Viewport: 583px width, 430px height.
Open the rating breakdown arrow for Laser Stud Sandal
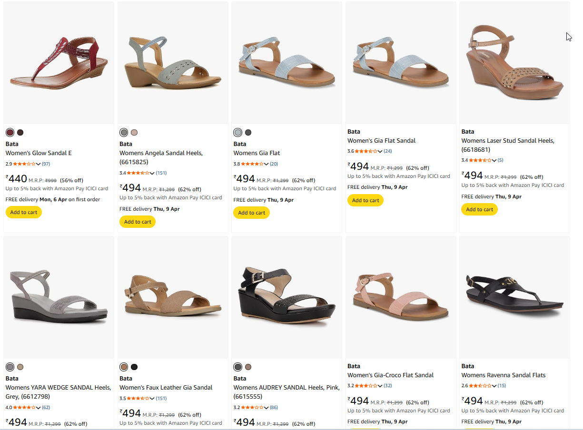pyautogui.click(x=494, y=160)
